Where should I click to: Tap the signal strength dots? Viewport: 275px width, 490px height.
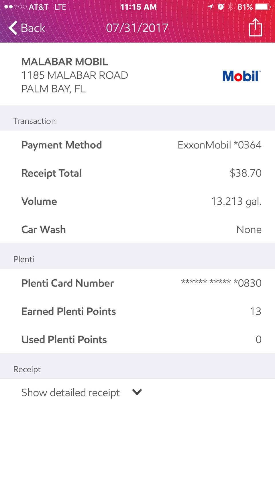pyautogui.click(x=15, y=7)
